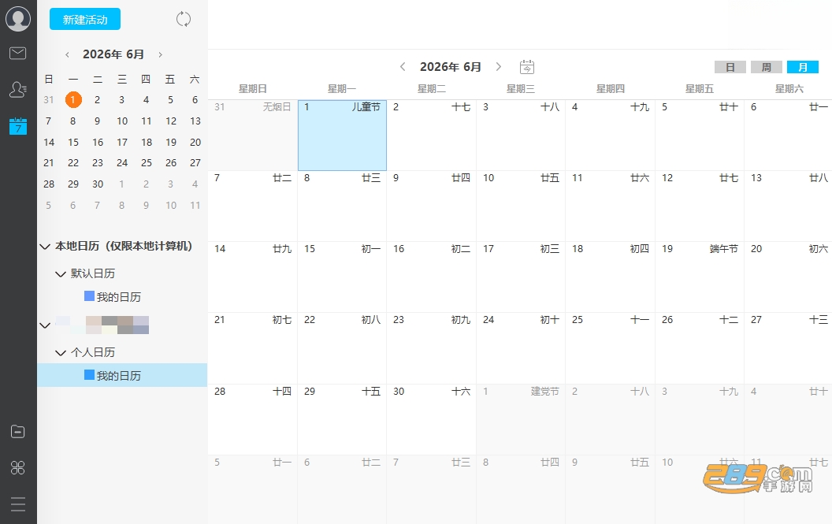Click the sync refresh icon

click(184, 19)
